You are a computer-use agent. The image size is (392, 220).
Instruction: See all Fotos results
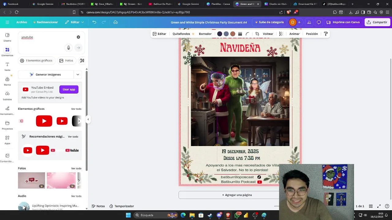(76, 168)
